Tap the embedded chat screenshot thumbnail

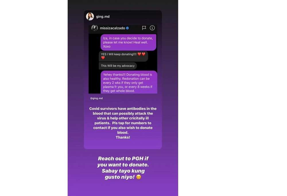point(123,59)
